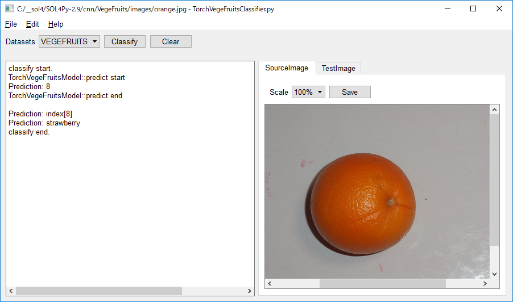Click the 'classify start.' log line

30,69
